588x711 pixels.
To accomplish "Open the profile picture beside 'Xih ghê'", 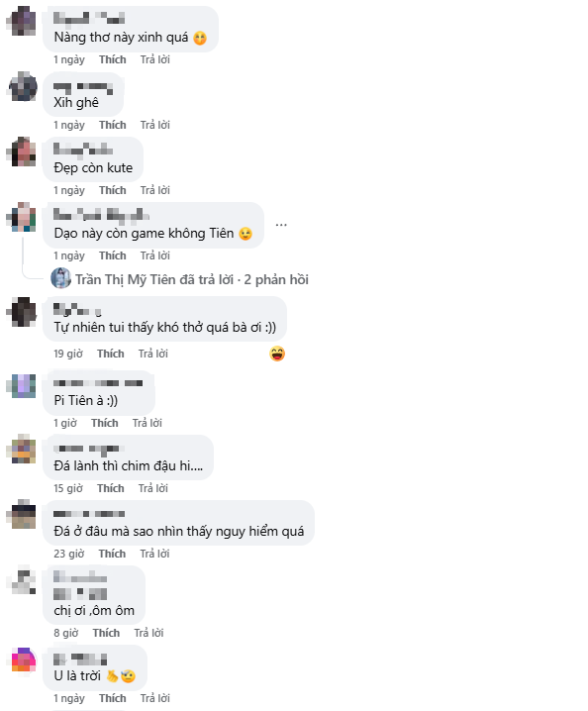I will point(21,86).
